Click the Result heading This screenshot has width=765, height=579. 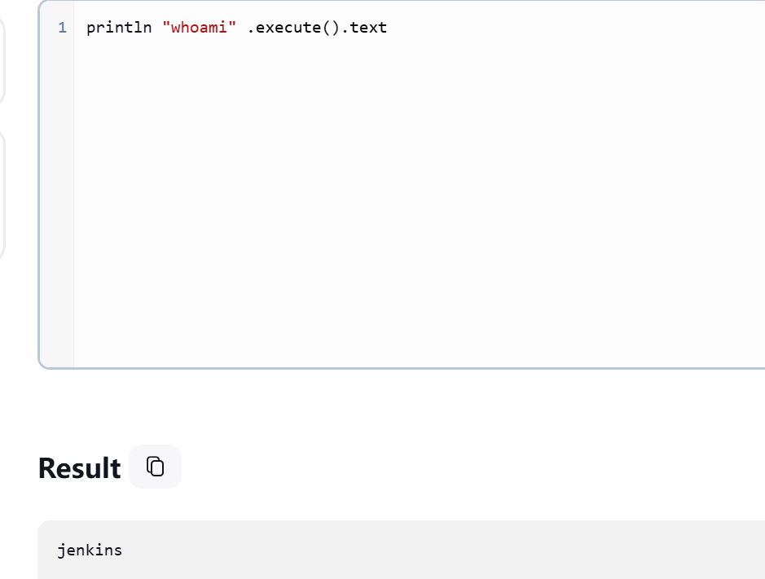79,467
